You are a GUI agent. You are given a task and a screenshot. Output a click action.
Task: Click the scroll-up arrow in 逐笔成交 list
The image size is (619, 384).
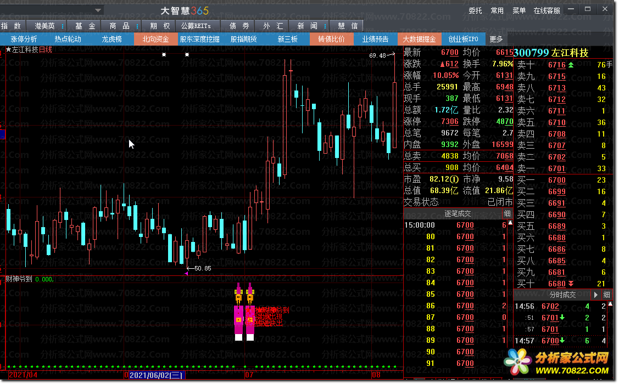point(510,223)
